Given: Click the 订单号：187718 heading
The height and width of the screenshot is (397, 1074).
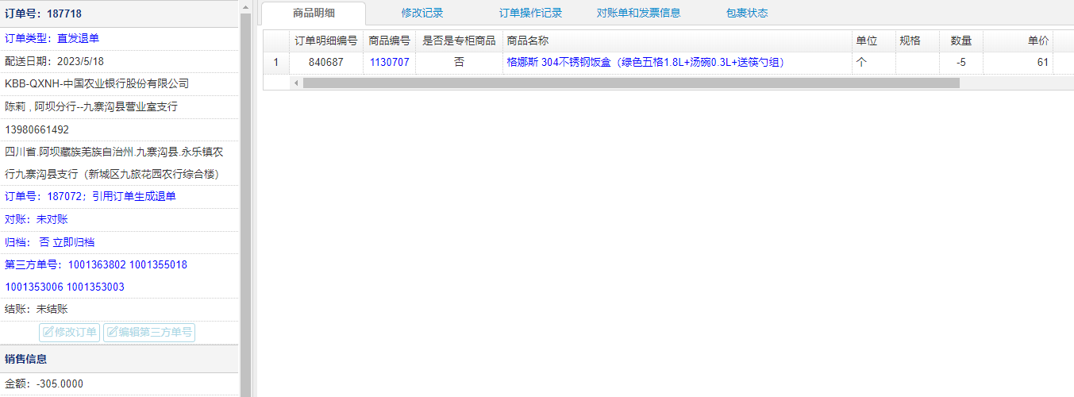Looking at the screenshot, I should pyautogui.click(x=43, y=13).
